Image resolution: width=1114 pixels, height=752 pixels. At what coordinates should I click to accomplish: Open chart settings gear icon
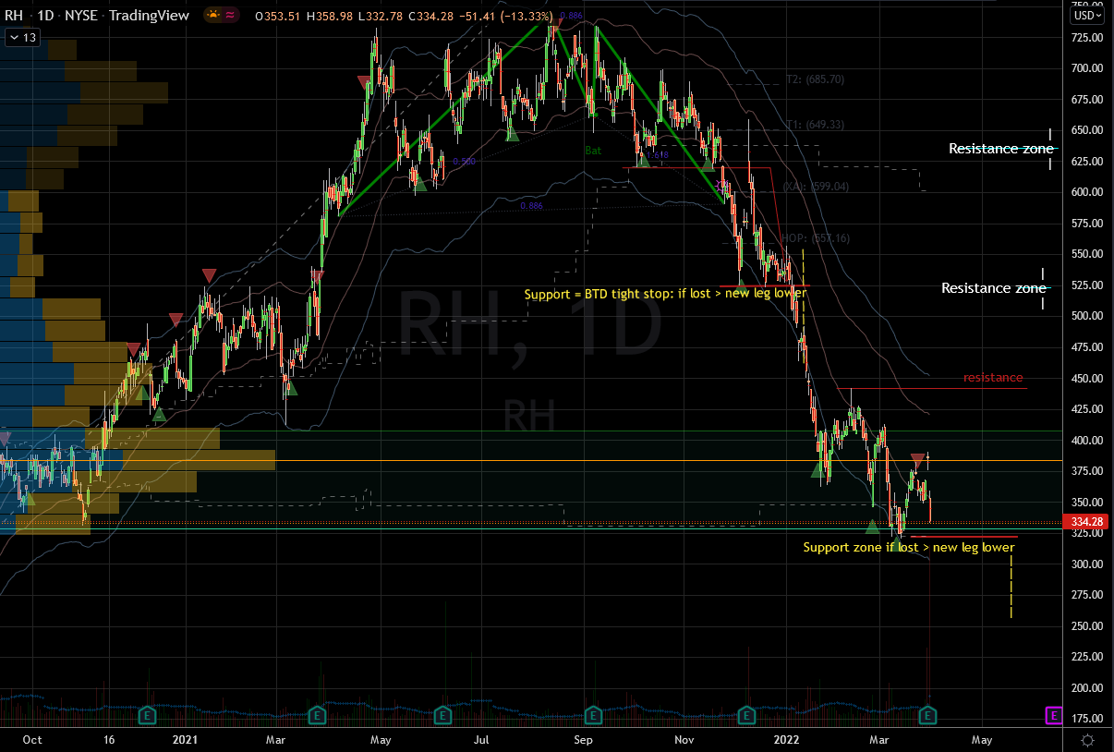click(1087, 740)
